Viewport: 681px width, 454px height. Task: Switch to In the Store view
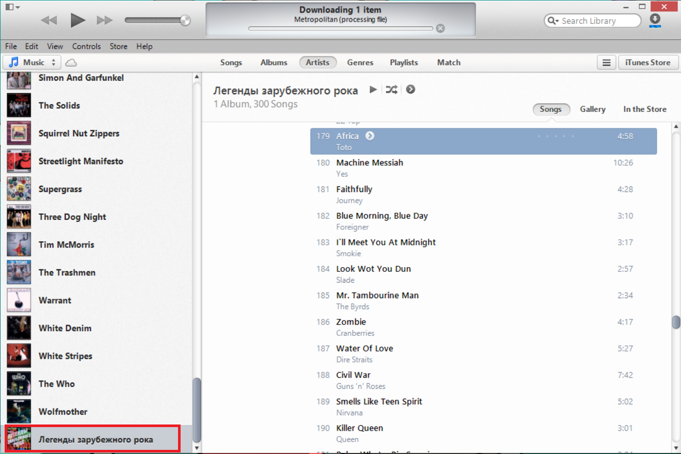pyautogui.click(x=645, y=109)
